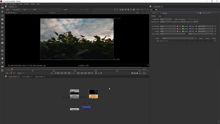Image resolution: width=220 pixels, height=124 pixels.
Task: Open the Merge nodes toolbar icon
Action: 2,35
